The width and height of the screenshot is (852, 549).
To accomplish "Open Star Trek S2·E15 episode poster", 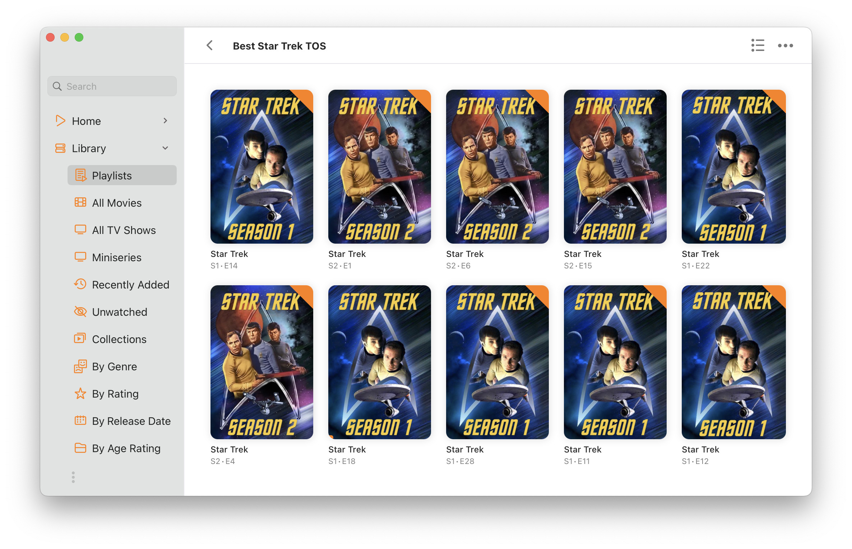I will point(615,166).
